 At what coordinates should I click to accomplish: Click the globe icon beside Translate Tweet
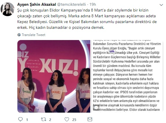(19, 35)
